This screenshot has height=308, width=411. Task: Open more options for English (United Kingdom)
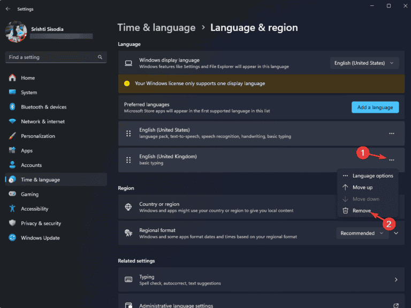[392, 160]
